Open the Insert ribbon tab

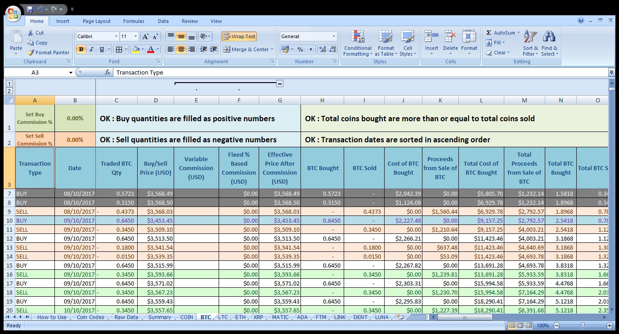(63, 21)
